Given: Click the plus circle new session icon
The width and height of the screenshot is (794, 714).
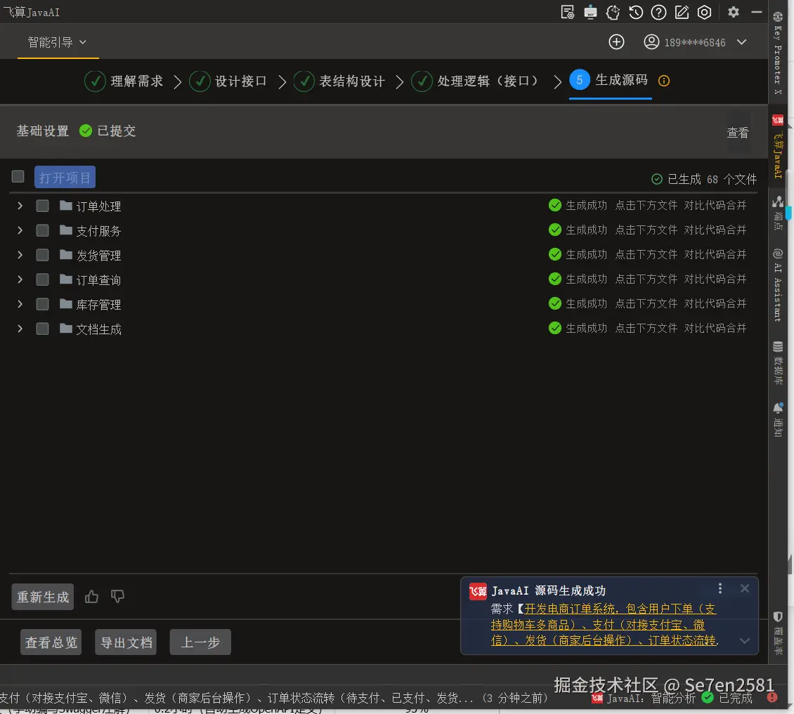Looking at the screenshot, I should [616, 42].
